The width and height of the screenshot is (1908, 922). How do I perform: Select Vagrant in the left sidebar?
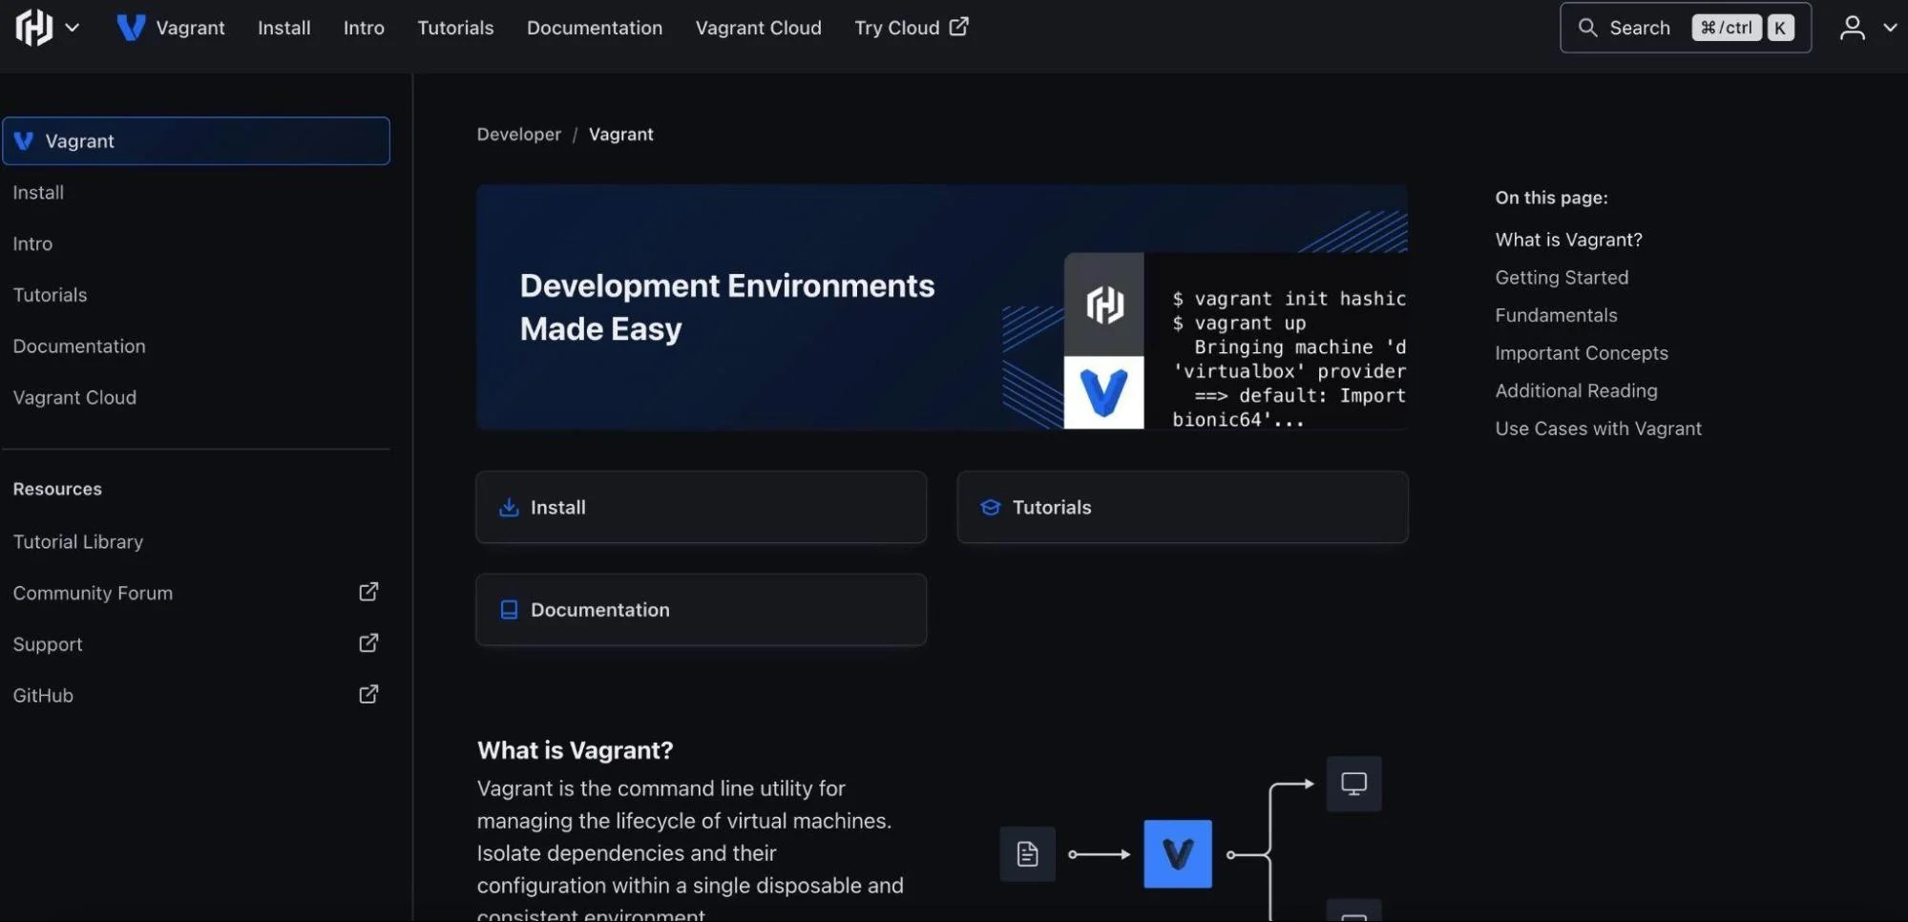(196, 141)
